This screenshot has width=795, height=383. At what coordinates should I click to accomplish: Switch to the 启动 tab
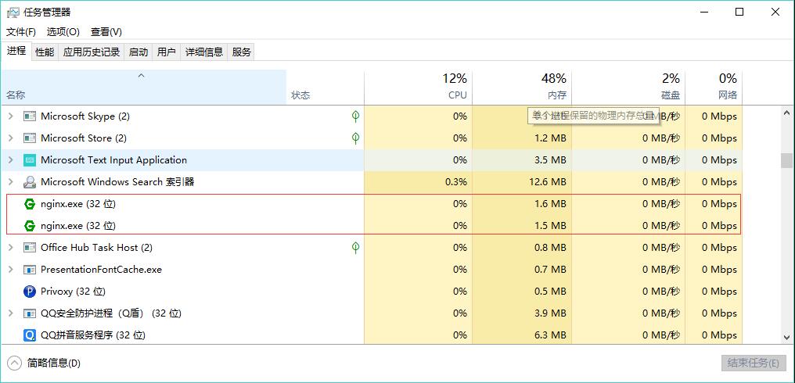click(138, 52)
